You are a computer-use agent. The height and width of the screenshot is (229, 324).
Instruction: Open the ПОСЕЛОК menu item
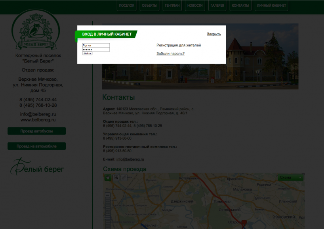click(126, 6)
